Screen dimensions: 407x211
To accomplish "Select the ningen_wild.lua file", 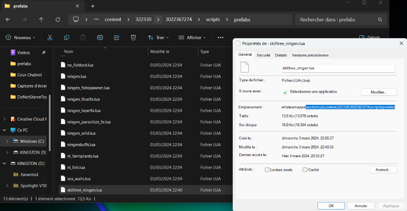I will 81,133.
